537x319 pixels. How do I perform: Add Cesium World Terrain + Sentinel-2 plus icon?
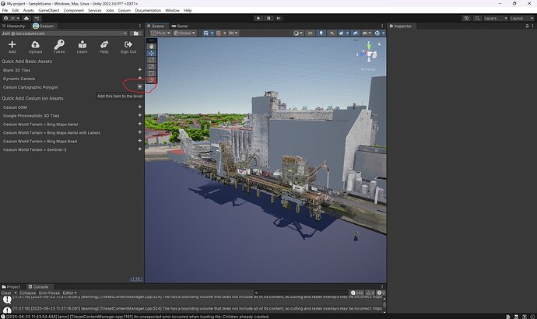[x=140, y=149]
